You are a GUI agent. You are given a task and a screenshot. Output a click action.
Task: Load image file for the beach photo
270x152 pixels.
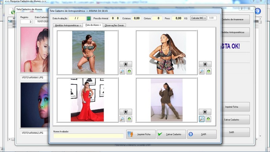coord(129,71)
